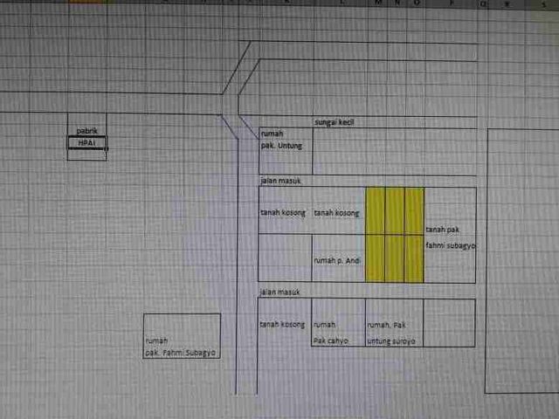Select column S header
This screenshot has height=419, width=559.
click(x=543, y=4)
